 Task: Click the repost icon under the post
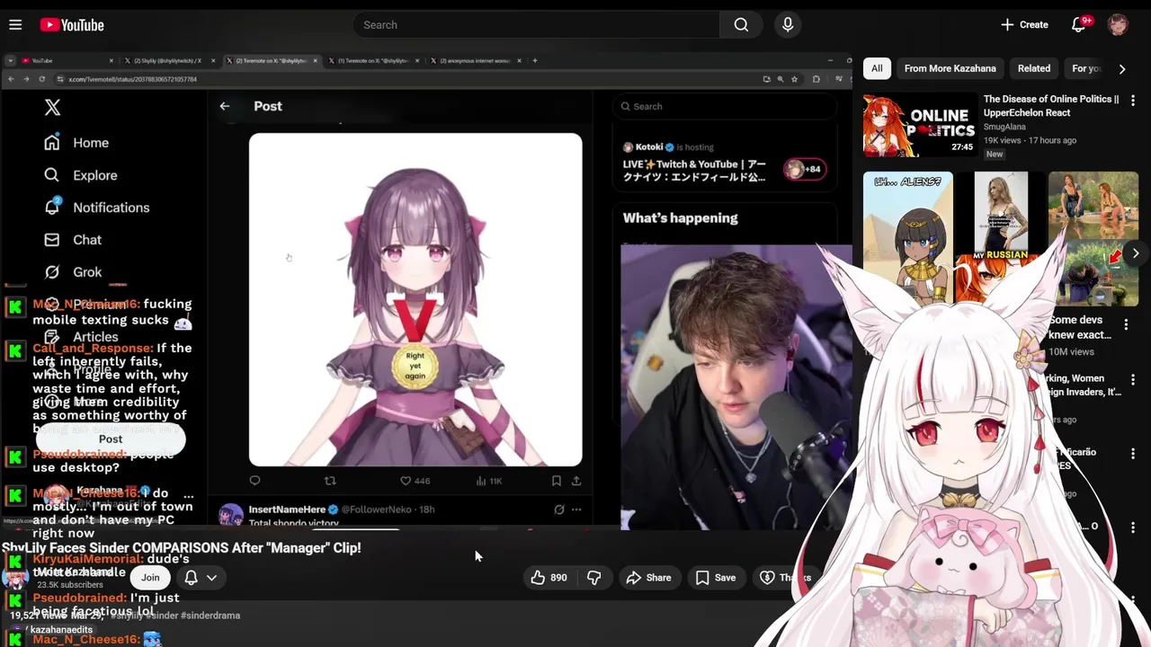point(330,481)
